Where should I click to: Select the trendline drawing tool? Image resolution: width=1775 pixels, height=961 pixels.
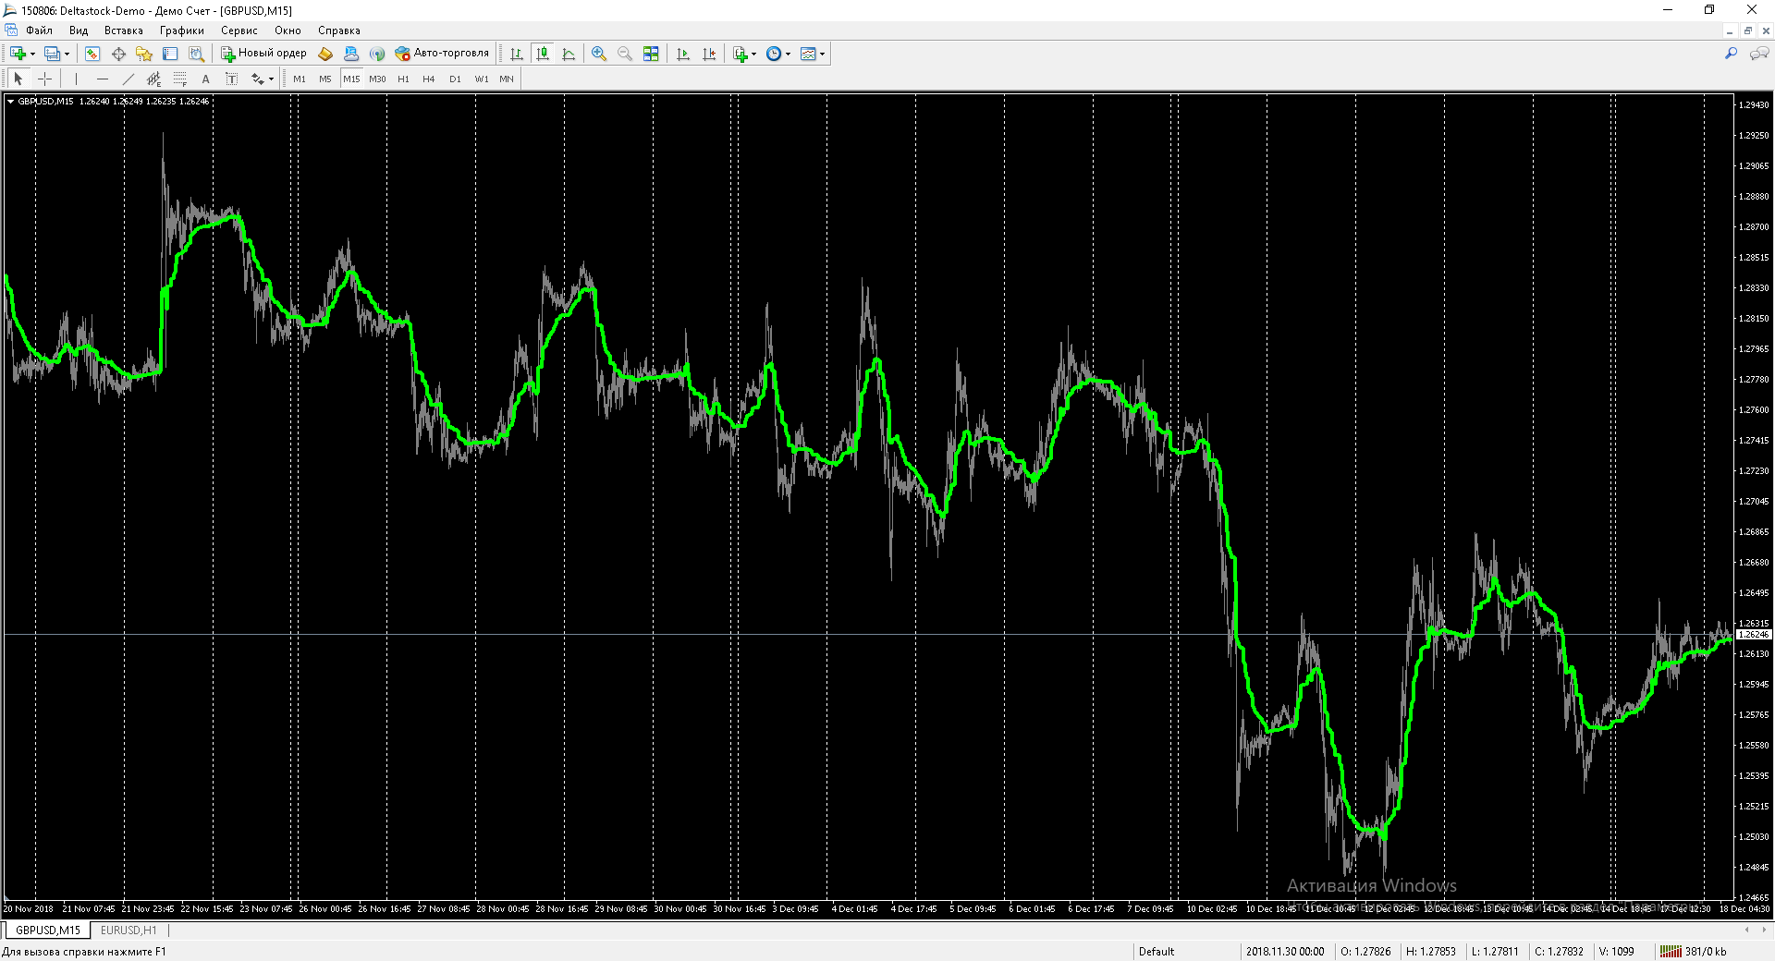click(129, 79)
